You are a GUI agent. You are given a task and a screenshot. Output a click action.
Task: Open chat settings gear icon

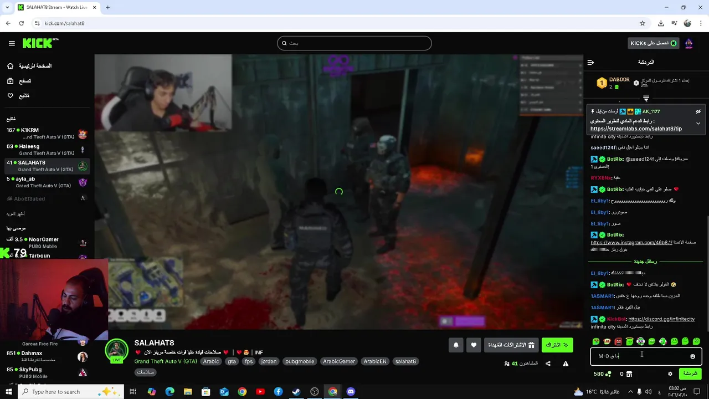point(670,374)
